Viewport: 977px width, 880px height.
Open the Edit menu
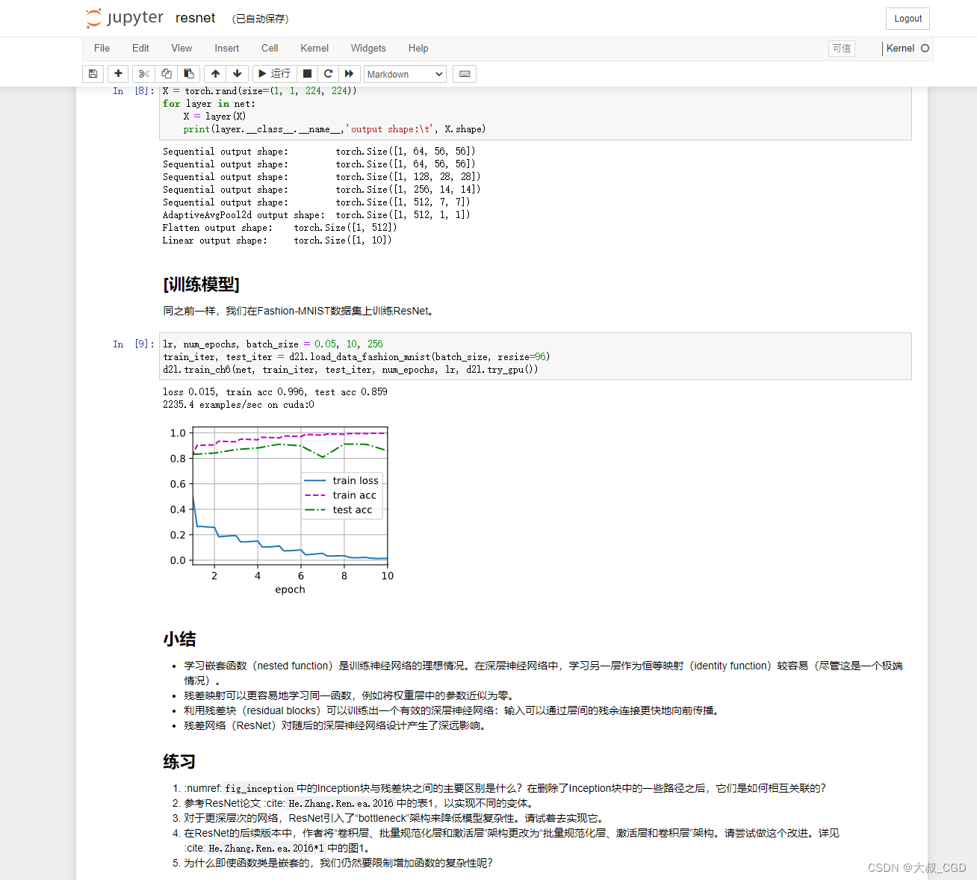[140, 49]
